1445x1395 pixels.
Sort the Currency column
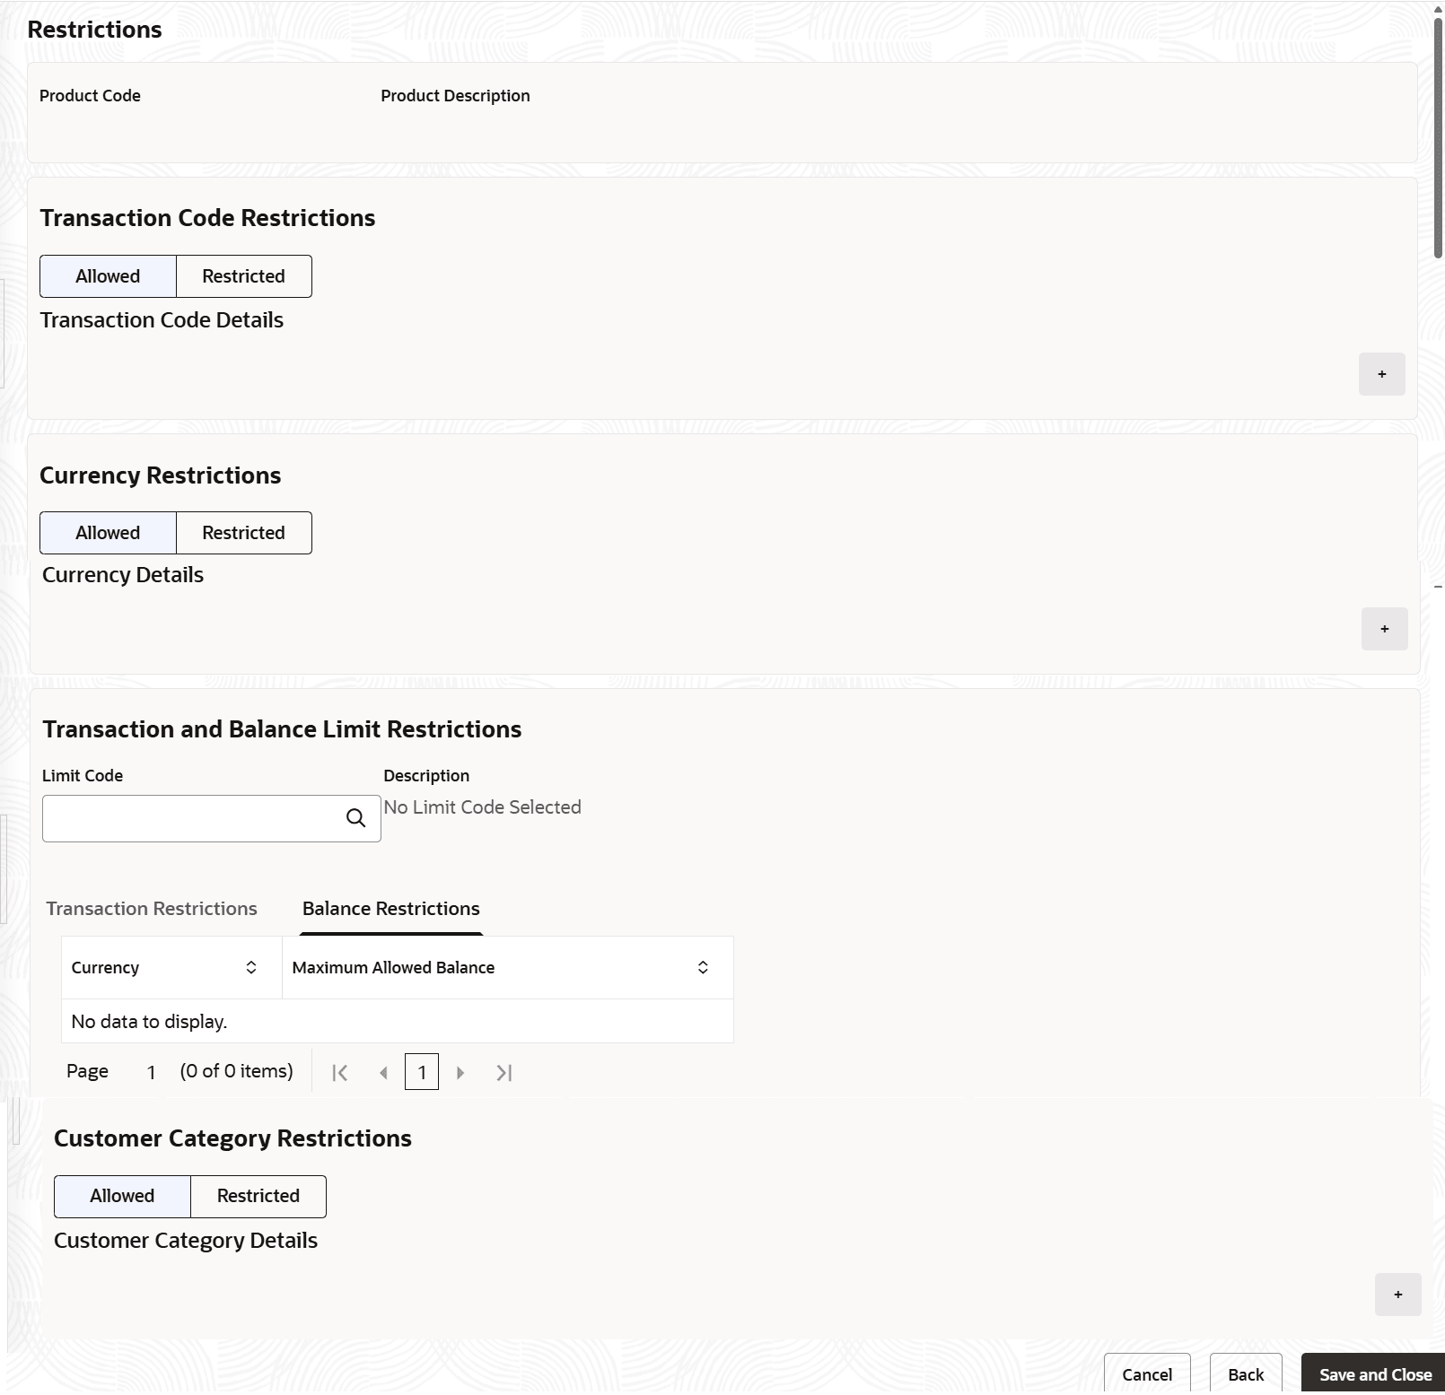click(251, 967)
